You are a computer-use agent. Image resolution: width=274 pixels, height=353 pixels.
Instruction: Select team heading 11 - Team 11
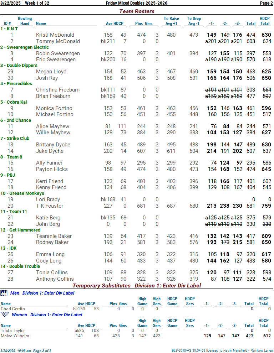pos(14,211)
